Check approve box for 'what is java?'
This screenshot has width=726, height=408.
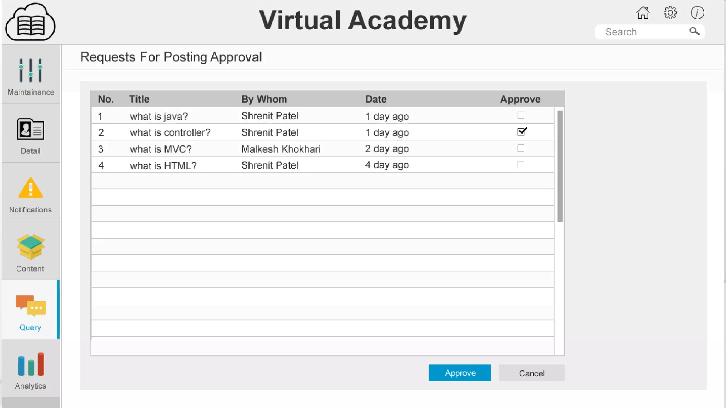click(x=520, y=115)
